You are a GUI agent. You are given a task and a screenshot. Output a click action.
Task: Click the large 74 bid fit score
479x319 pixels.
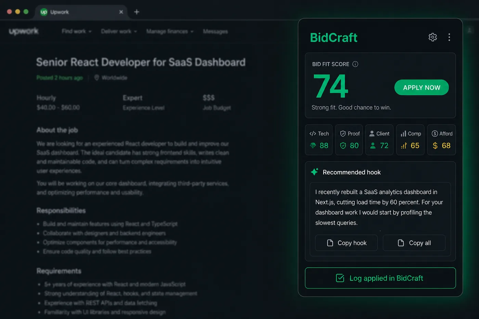pos(331,86)
